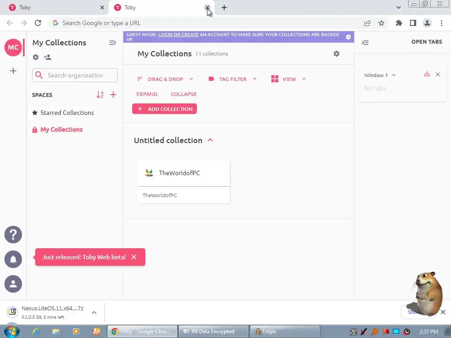Switch to the Login taskbar window

pyautogui.click(x=285, y=331)
